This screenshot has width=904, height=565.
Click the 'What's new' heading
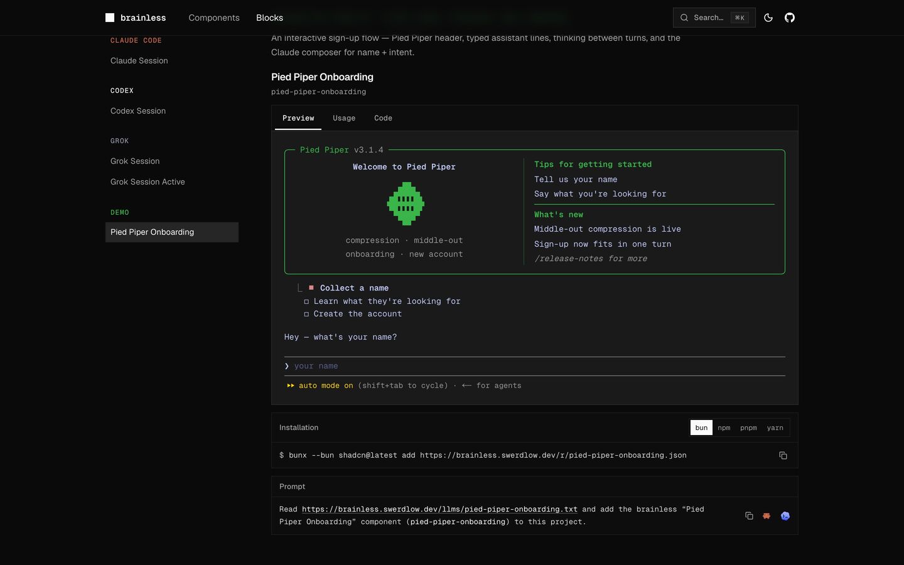pyautogui.click(x=559, y=215)
